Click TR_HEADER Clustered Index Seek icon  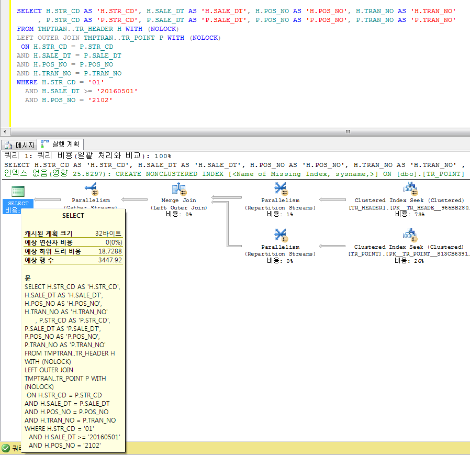tap(410, 188)
